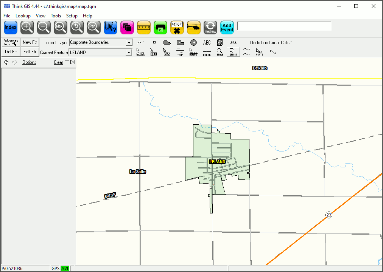383x272 pixels.
Task: Click the search input field in toolbar
Action: [x=284, y=26]
